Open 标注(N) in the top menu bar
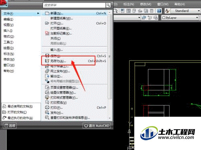The image size is (201, 150). coord(129,4)
